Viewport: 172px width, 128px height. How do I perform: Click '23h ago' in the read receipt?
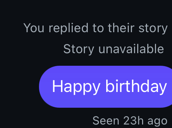(145, 121)
